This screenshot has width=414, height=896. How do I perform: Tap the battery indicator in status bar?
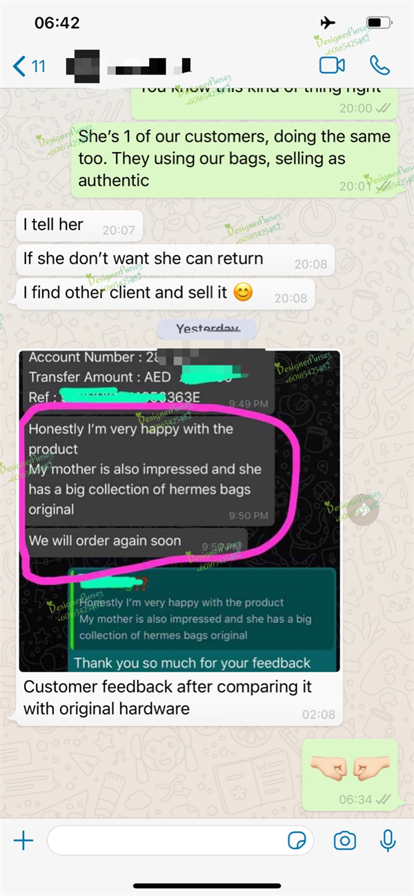[x=379, y=23]
